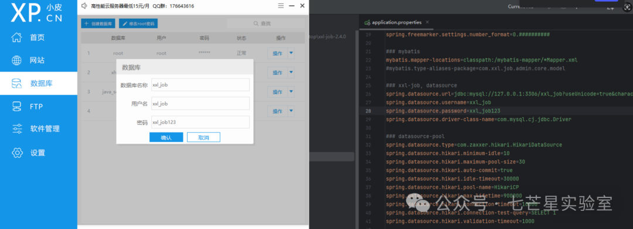Viewport: 633px width, 229px height.
Task: Click the hikari.auto-commit=true line
Action: point(449,170)
